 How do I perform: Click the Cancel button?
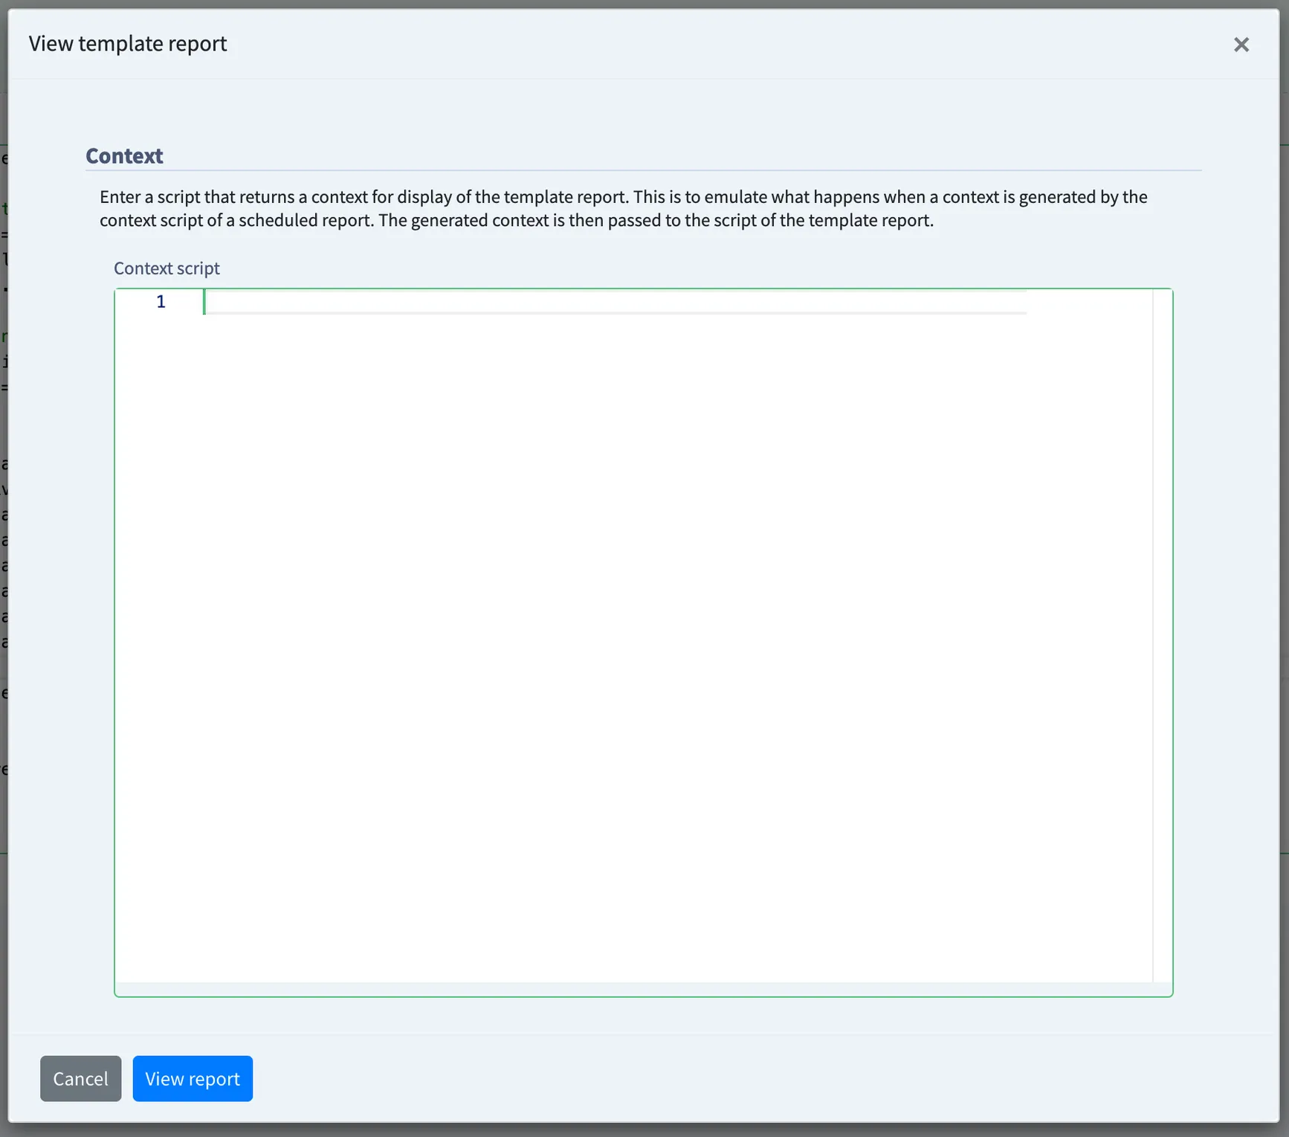coord(80,1078)
